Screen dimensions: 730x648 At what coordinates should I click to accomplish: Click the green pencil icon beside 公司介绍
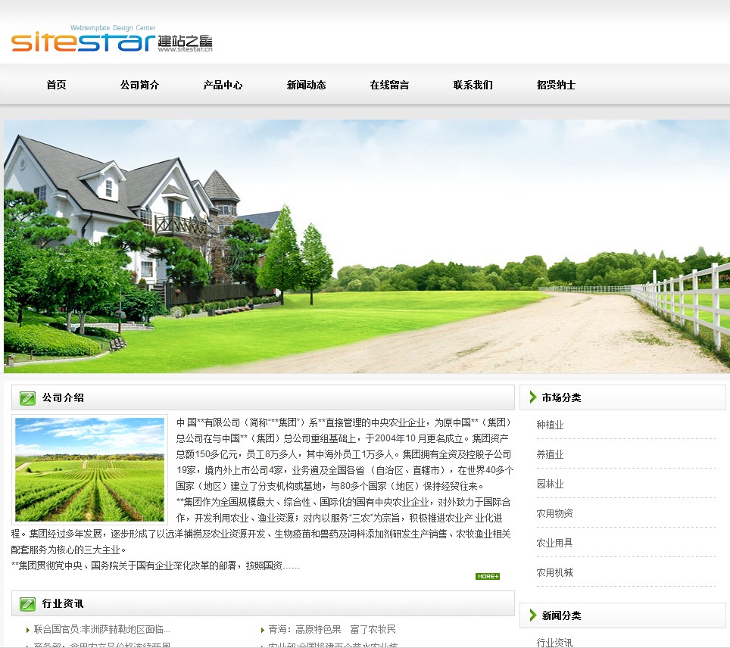coord(27,397)
